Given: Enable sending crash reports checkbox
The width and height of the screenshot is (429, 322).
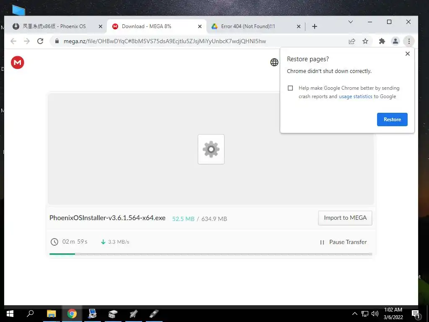Looking at the screenshot, I should (290, 88).
